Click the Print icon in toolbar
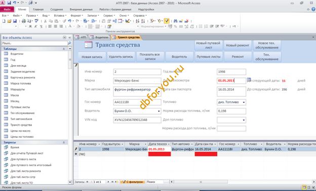316x191 pixels. point(24,21)
